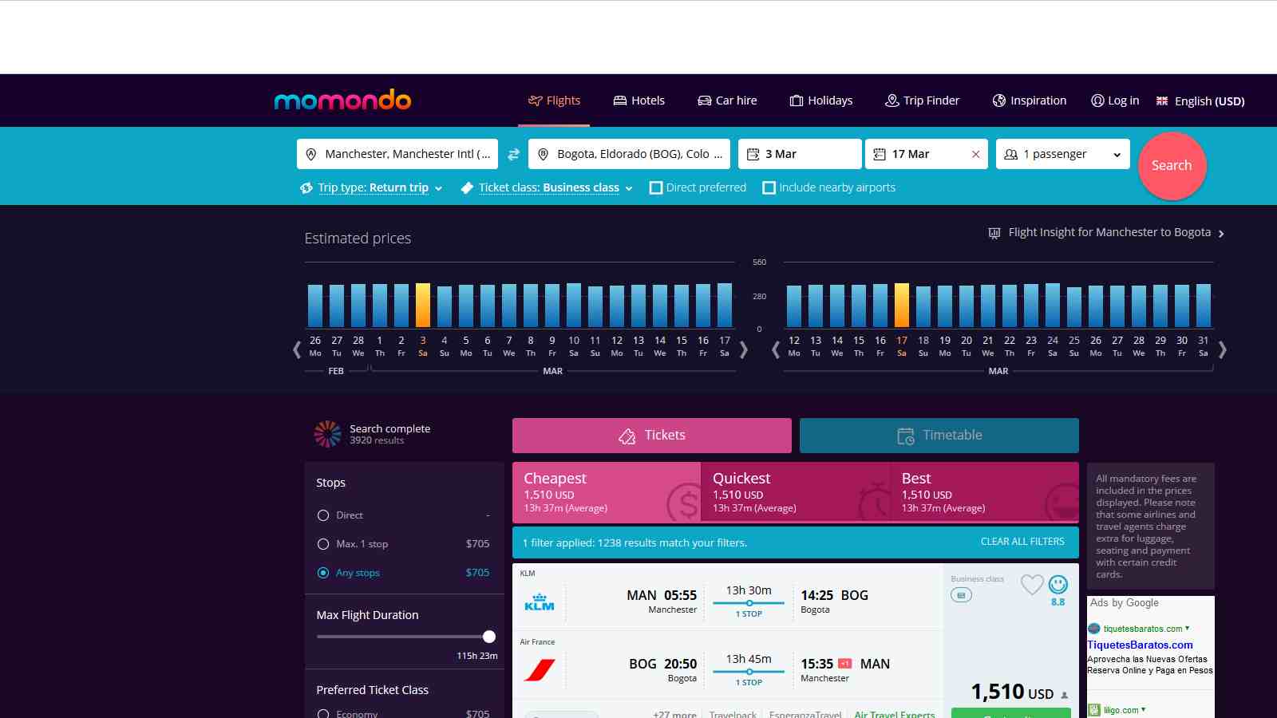This screenshot has width=1277, height=718.
Task: Click the Air Travel Experts link
Action: point(895,714)
